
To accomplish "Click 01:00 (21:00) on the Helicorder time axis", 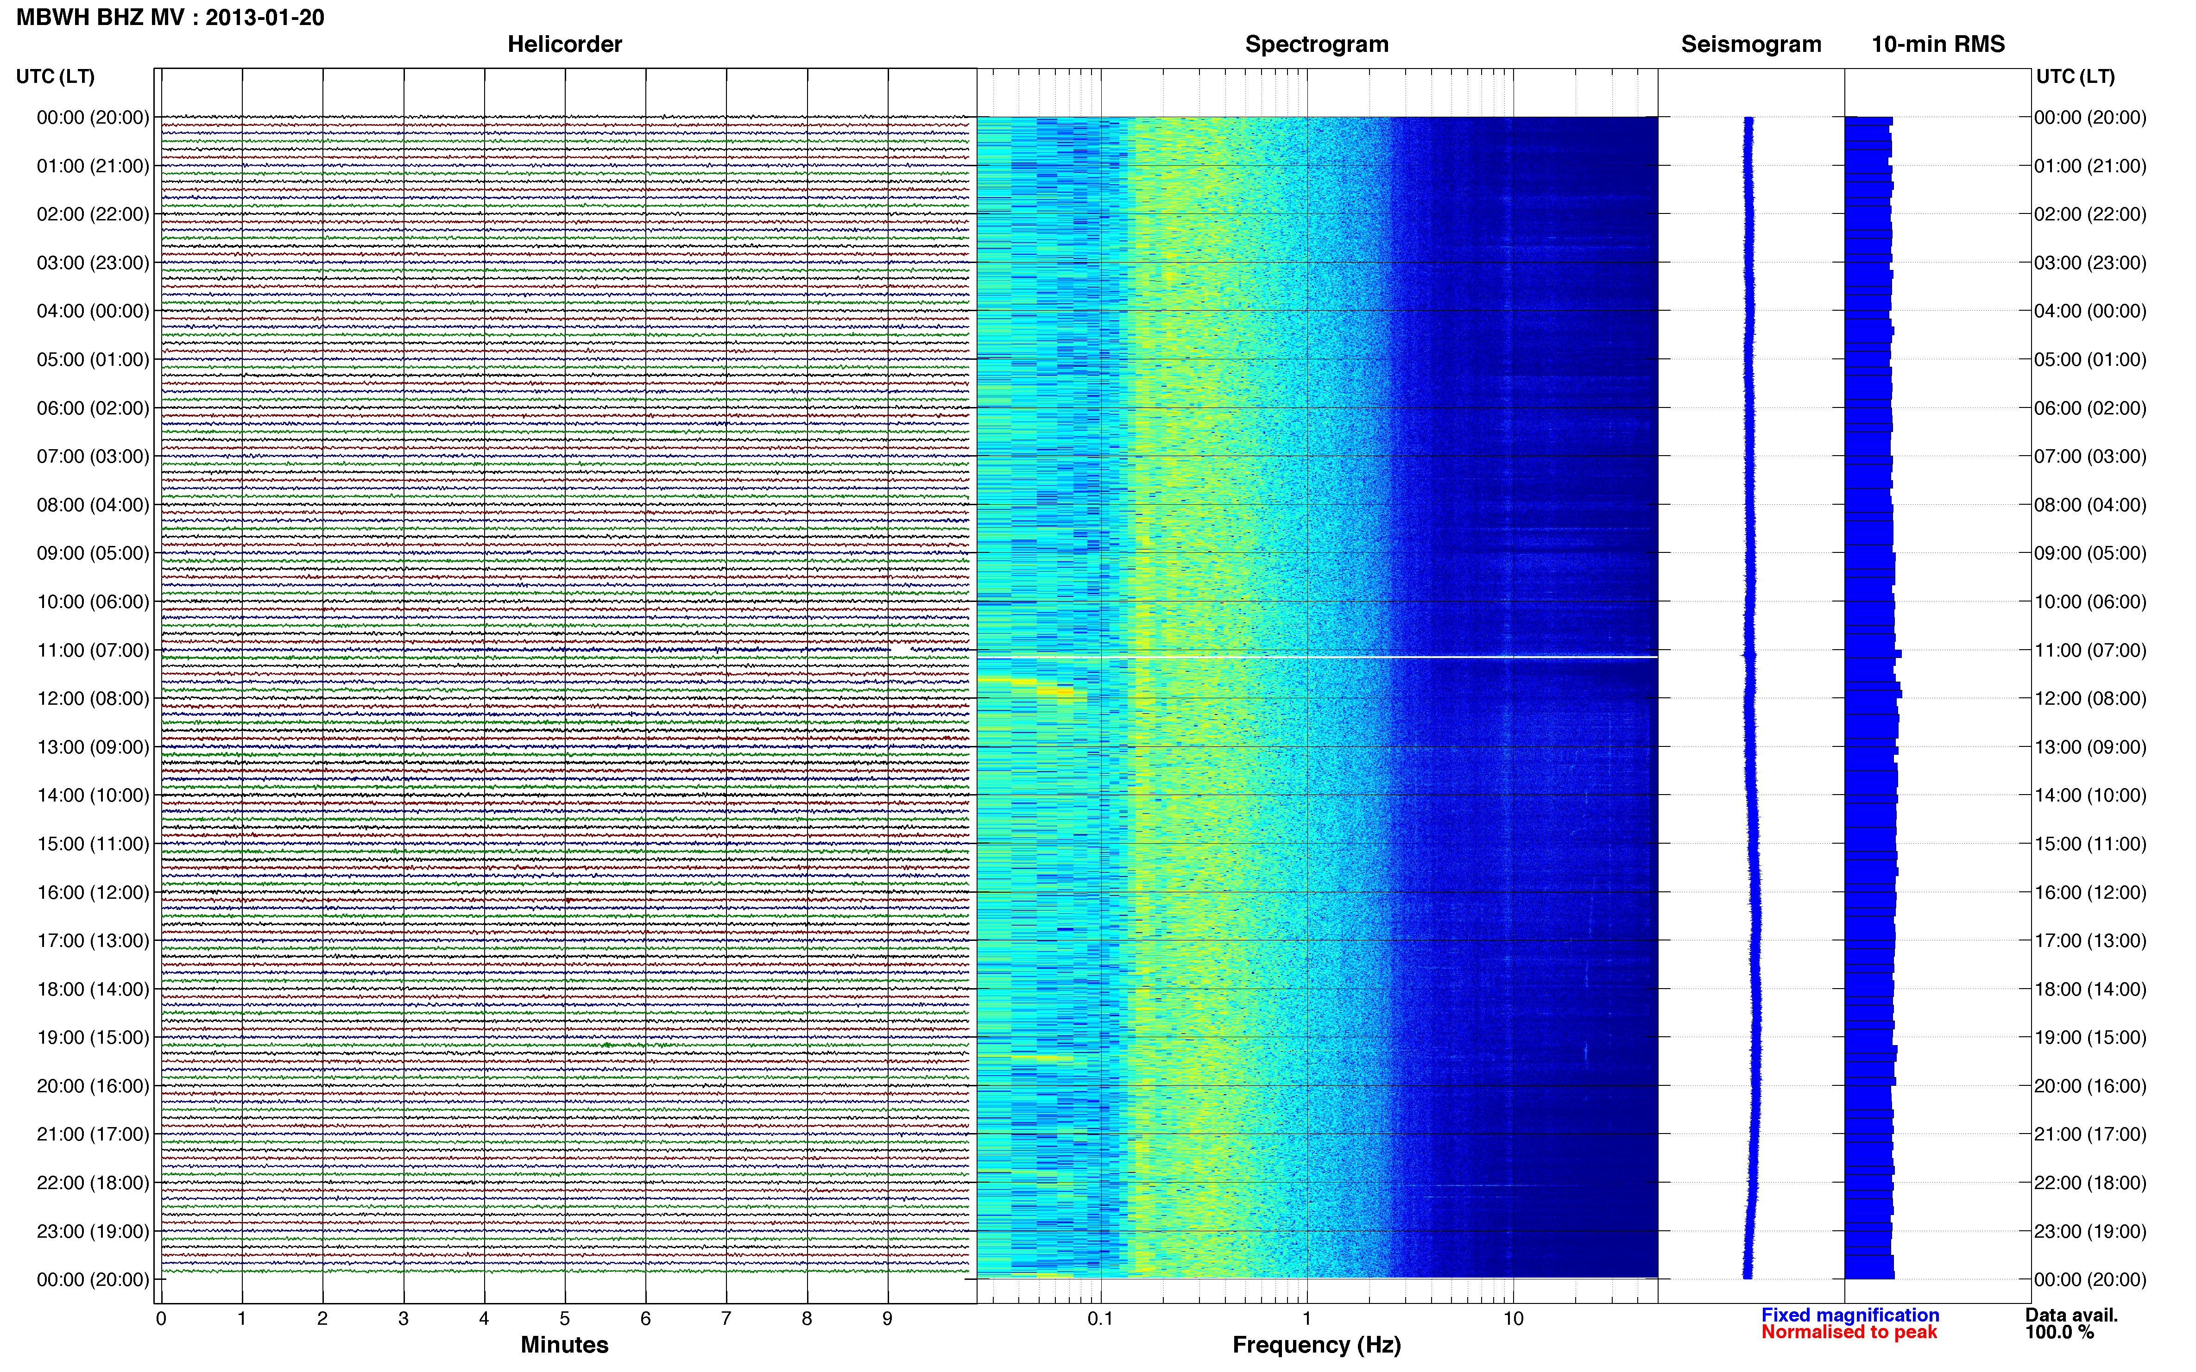I will coord(93,166).
